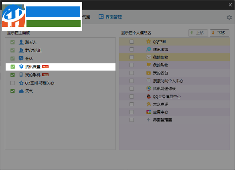Check the 腾讯微博 checkbox
The height and width of the screenshot is (170, 235).
(x=132, y=49)
